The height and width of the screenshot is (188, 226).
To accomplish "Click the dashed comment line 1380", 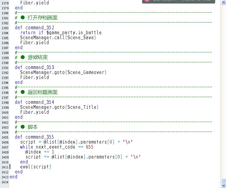I will click(x=113, y=13).
